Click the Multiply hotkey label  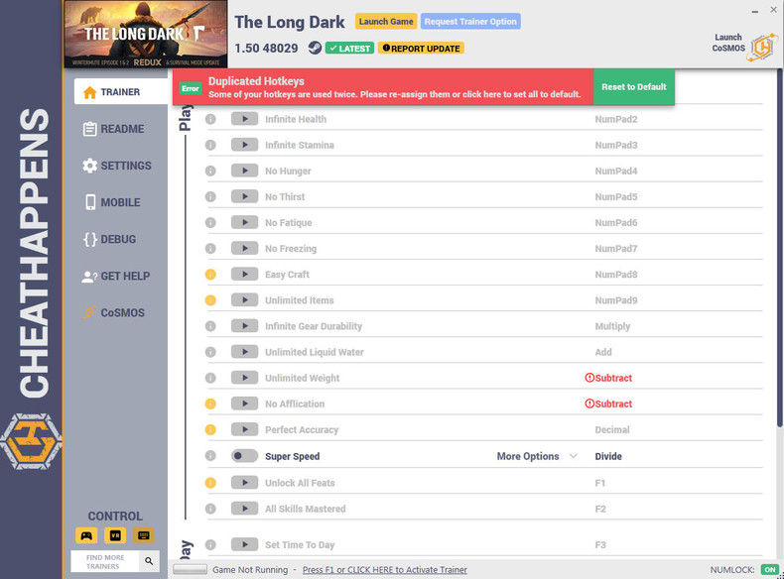click(x=612, y=326)
